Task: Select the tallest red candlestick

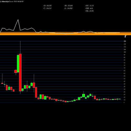Action: tap(20, 73)
